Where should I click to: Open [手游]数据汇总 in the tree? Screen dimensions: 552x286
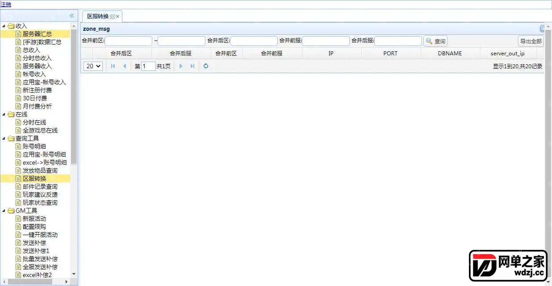click(42, 42)
